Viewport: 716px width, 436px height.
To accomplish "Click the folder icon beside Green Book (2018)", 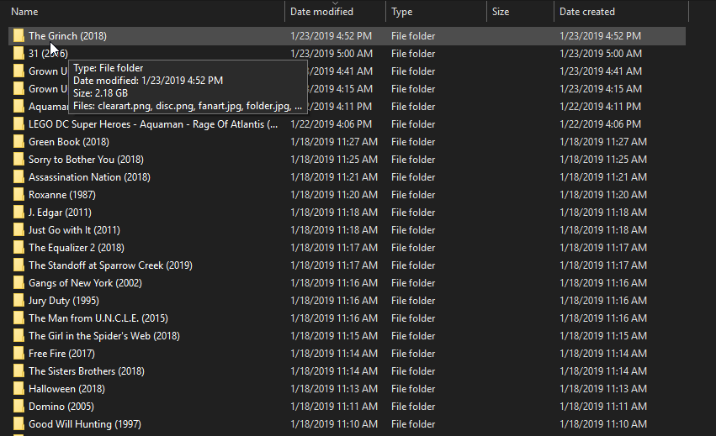I will [x=19, y=142].
